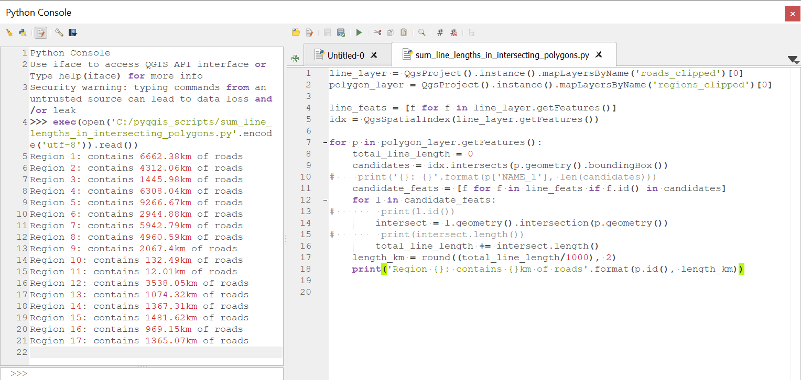The height and width of the screenshot is (380, 801).
Task: Close the sum_line_lengths_in_intersecting_polygons.py tab
Action: click(599, 54)
